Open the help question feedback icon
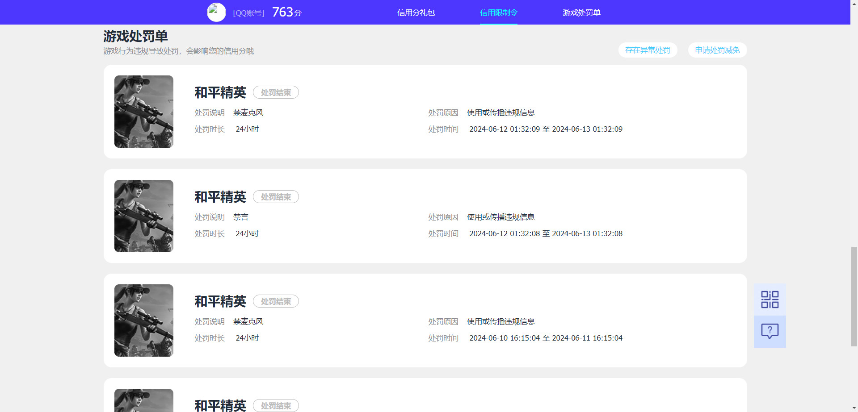 click(x=770, y=332)
